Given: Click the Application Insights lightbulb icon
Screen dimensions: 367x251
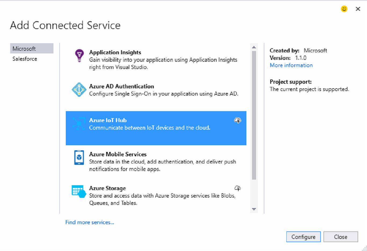Looking at the screenshot, I should (79, 56).
